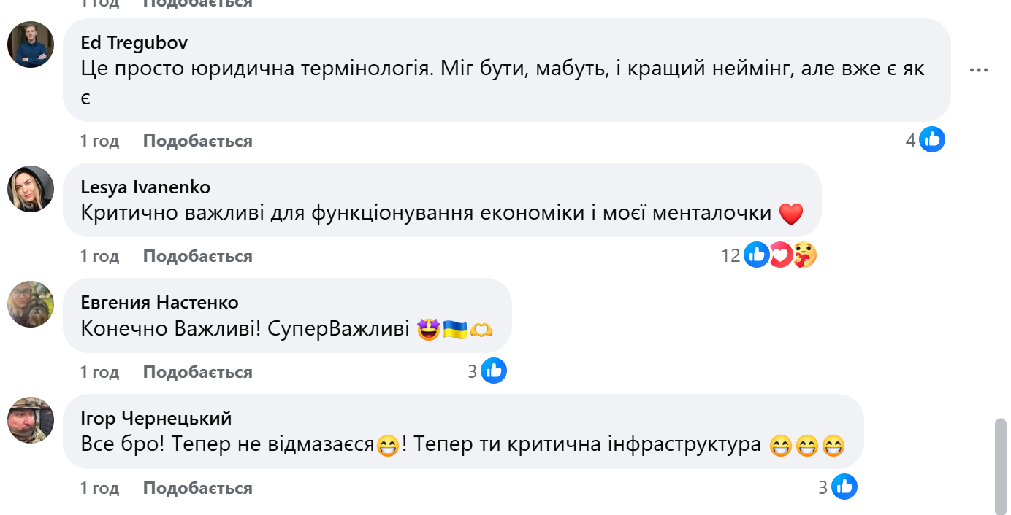Image resolution: width=1011 pixels, height=515 pixels.
Task: Open Ігор Чернецький's name link
Action: point(156,419)
